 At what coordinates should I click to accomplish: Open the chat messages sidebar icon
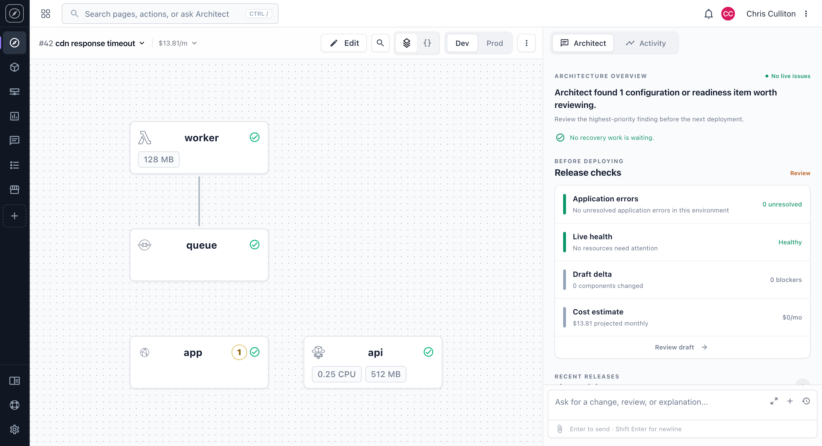pyautogui.click(x=14, y=140)
